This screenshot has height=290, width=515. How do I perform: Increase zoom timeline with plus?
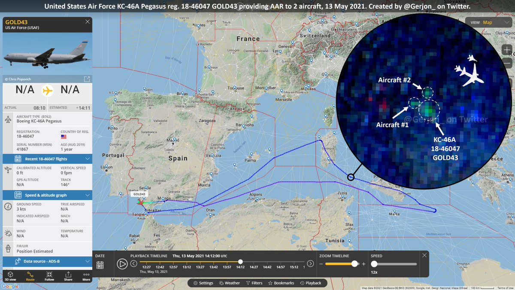(364, 264)
